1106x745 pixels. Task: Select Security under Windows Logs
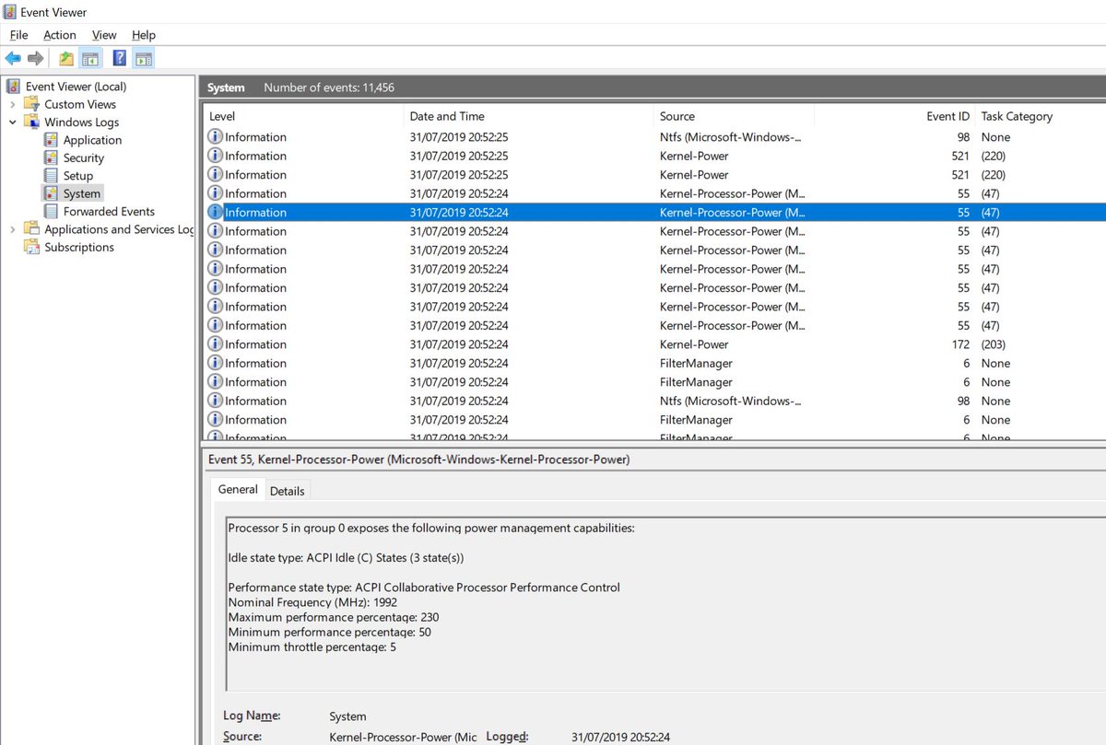pos(84,157)
